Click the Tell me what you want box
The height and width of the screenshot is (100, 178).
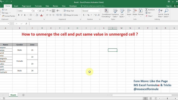click(93, 6)
